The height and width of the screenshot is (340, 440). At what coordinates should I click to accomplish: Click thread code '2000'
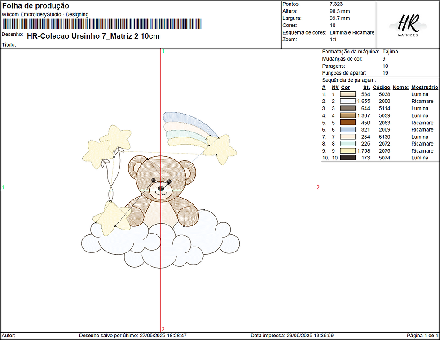point(384,101)
